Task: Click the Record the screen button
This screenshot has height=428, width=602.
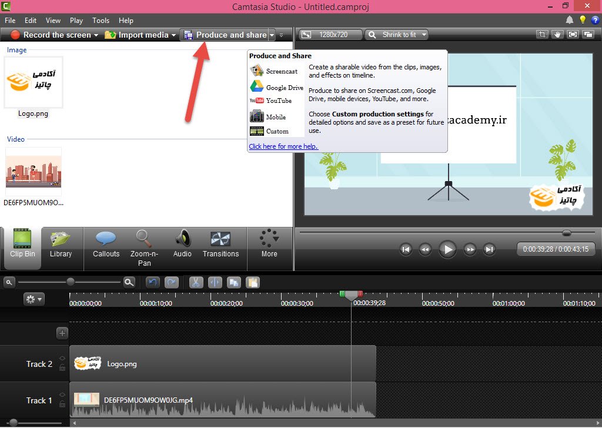Action: coord(51,35)
